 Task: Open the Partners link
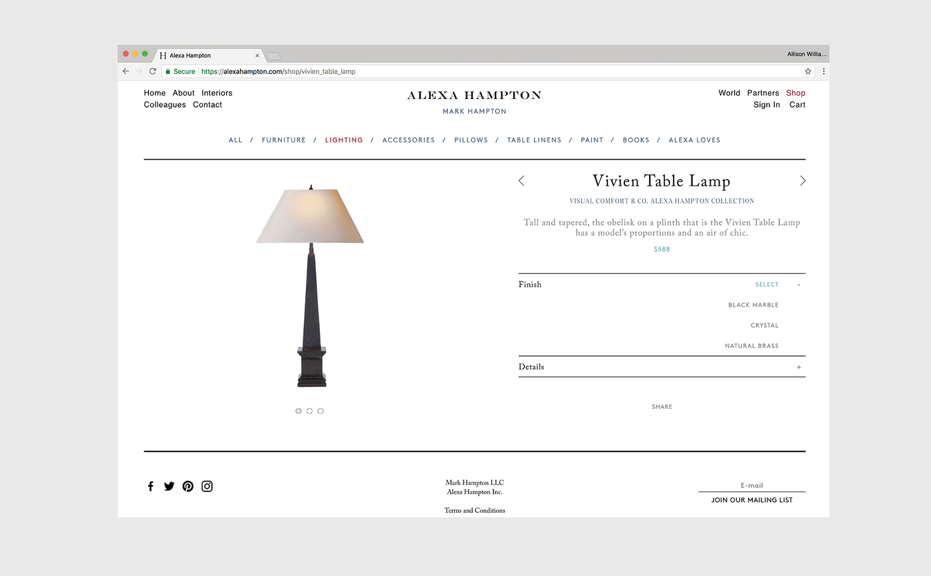click(x=763, y=93)
